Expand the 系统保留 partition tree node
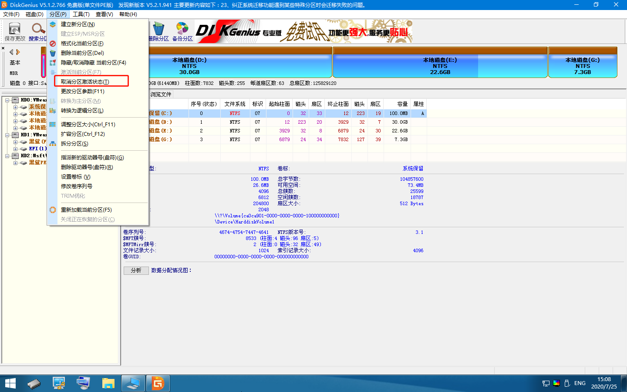Image resolution: width=627 pixels, height=392 pixels. [x=15, y=107]
